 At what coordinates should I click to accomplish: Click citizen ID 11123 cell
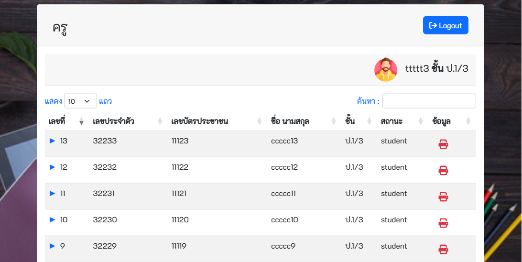click(x=180, y=141)
